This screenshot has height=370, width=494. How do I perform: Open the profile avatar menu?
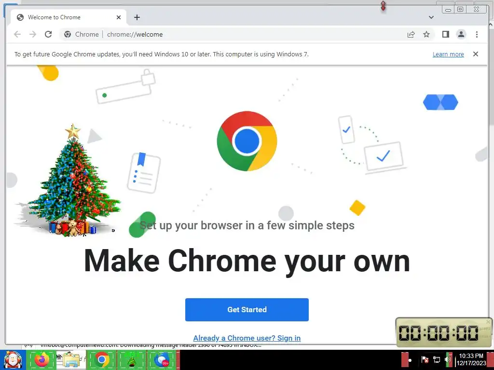[461, 34]
